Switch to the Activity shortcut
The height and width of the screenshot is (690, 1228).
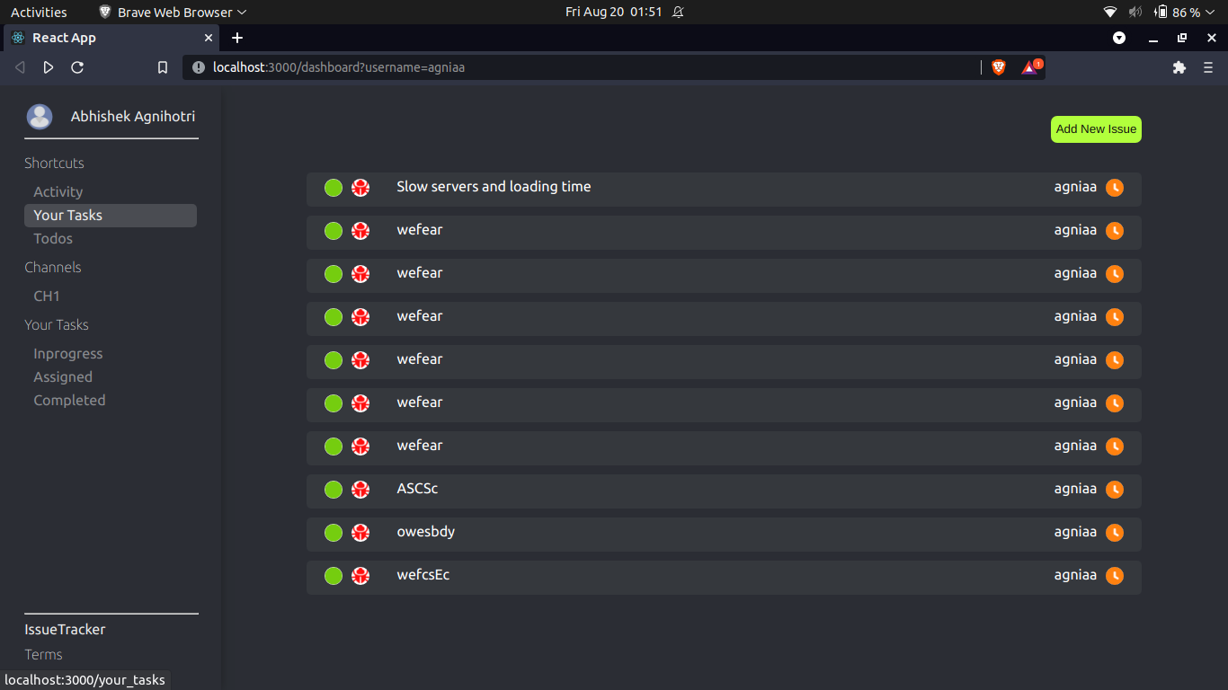[x=58, y=191]
